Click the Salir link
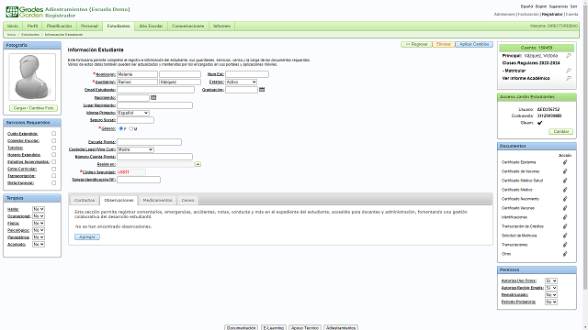The image size is (588, 330). pyautogui.click(x=573, y=6)
